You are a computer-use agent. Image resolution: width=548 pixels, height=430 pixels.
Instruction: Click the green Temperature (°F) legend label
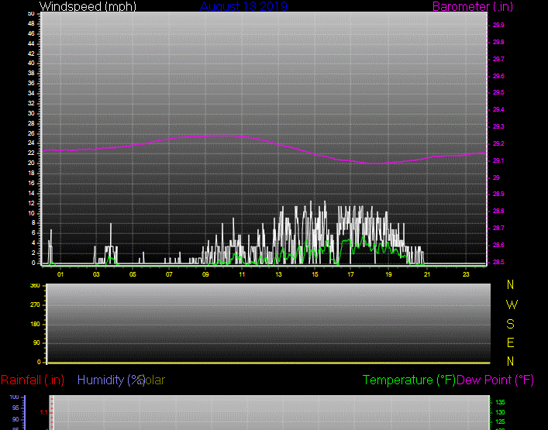click(x=409, y=380)
